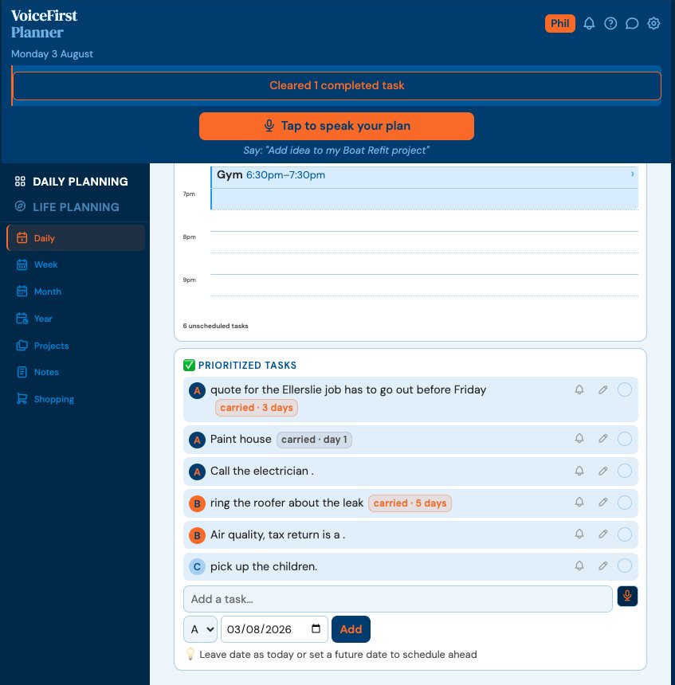Click the Phil user badge
675x685 pixels.
tap(559, 24)
